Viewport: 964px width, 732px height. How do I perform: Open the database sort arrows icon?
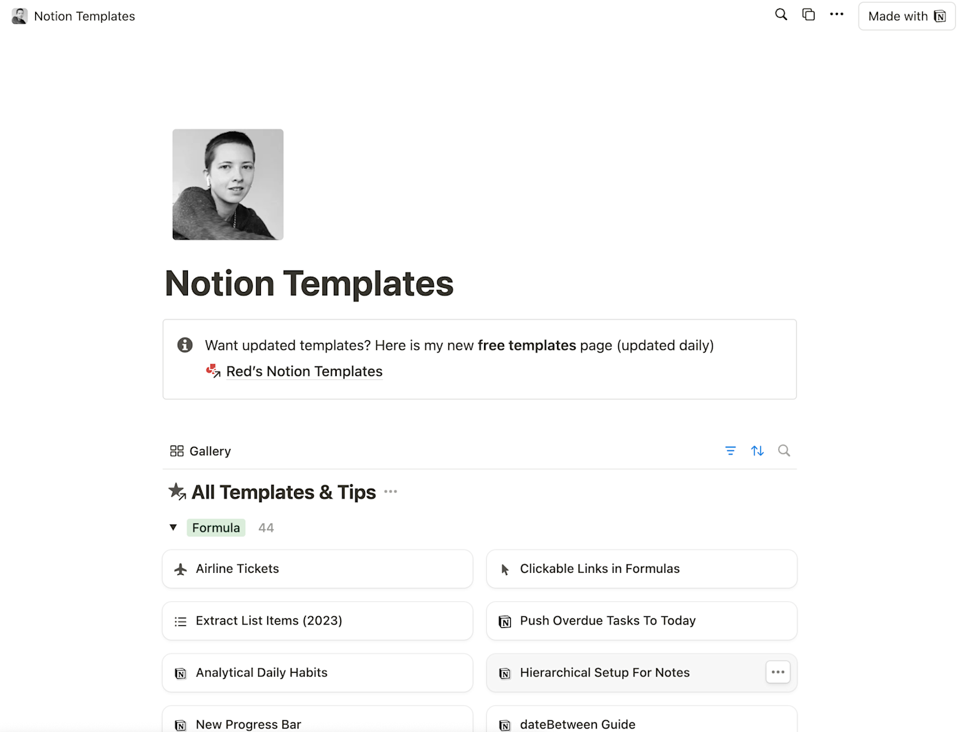(x=757, y=450)
